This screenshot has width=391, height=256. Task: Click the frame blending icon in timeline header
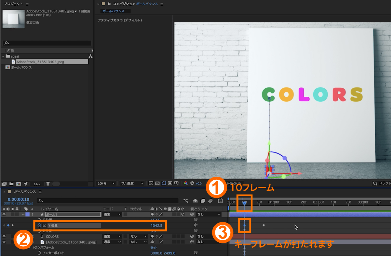tap(203, 201)
